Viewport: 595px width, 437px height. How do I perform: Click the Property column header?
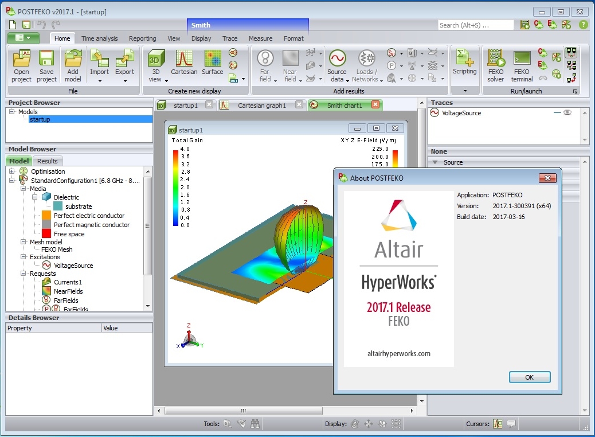pyautogui.click(x=53, y=327)
